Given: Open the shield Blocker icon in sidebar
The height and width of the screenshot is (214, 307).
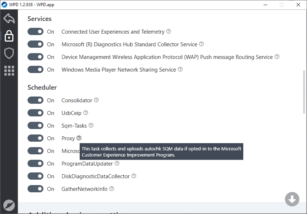Looking at the screenshot, I should 9,53.
